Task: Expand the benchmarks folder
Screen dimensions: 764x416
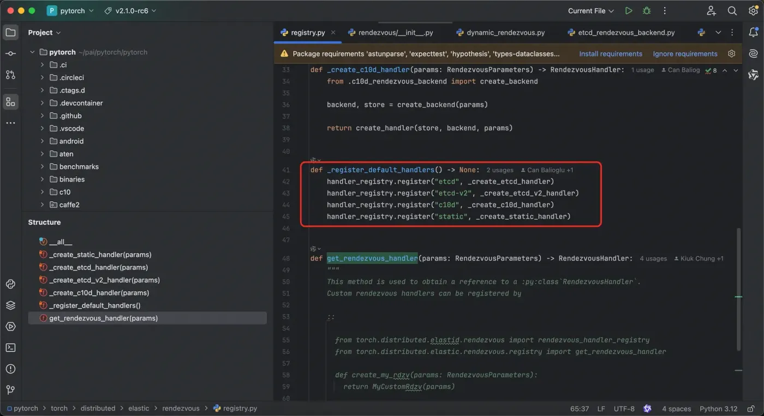Action: pos(42,167)
